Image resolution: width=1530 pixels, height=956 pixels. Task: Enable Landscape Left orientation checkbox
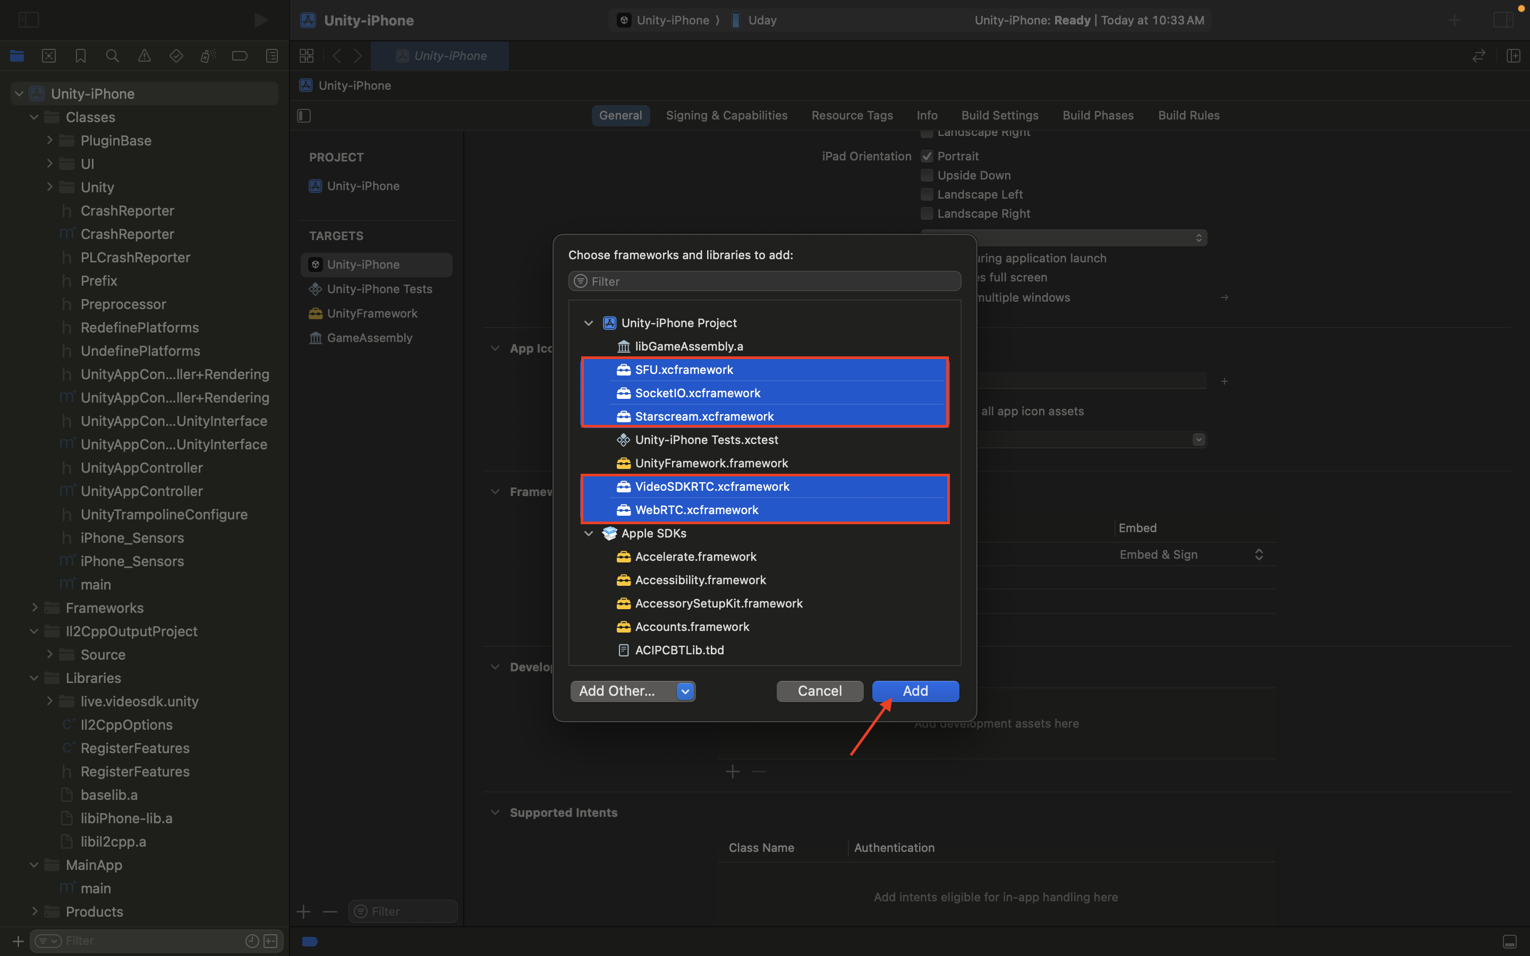[927, 195]
